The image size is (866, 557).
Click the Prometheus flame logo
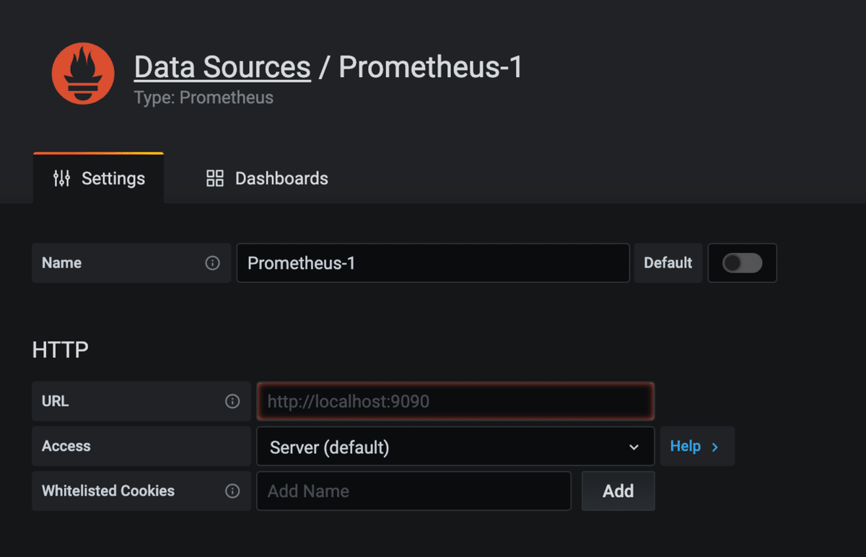click(x=83, y=74)
